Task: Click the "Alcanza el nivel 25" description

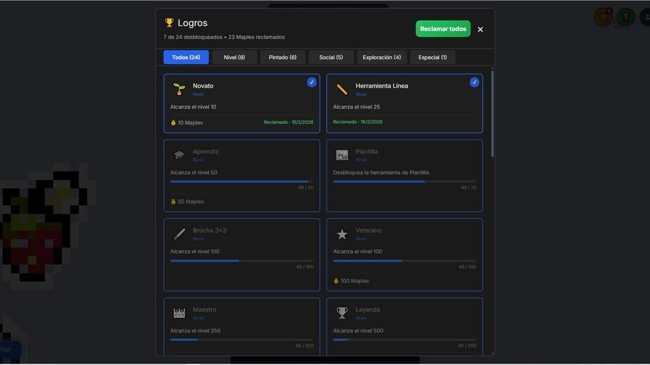Action: [357, 107]
